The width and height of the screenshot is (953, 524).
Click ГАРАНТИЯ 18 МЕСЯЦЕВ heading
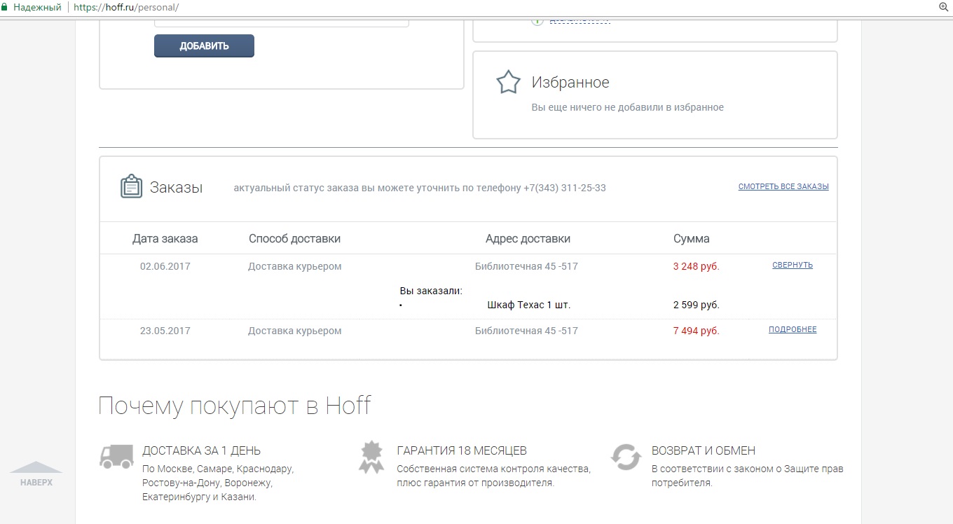click(462, 450)
